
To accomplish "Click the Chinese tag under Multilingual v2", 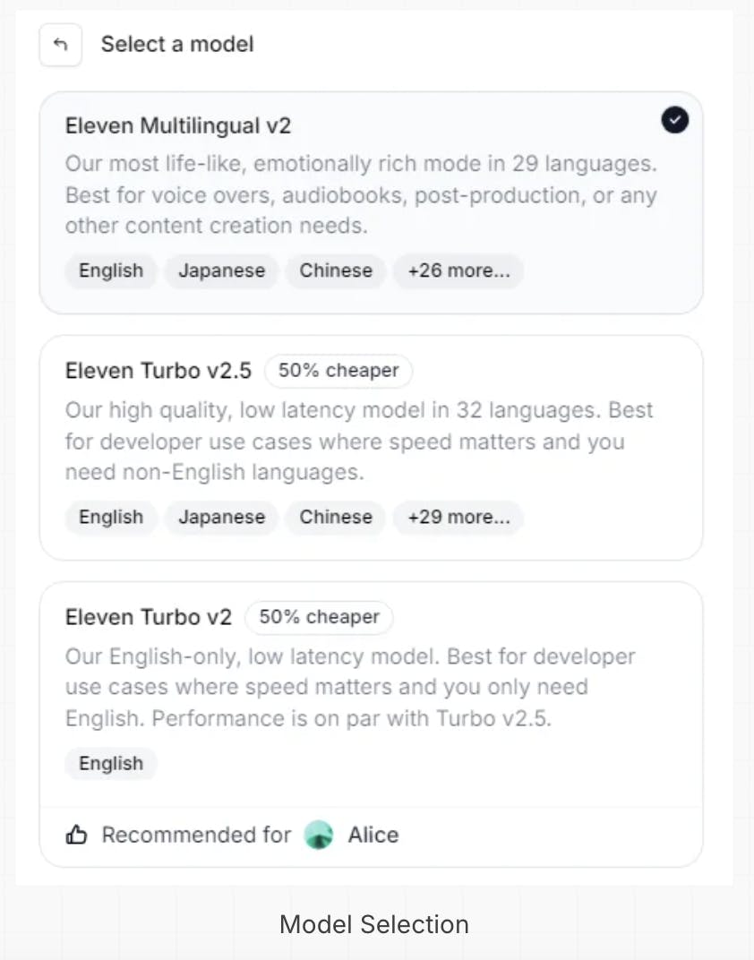I will (336, 271).
